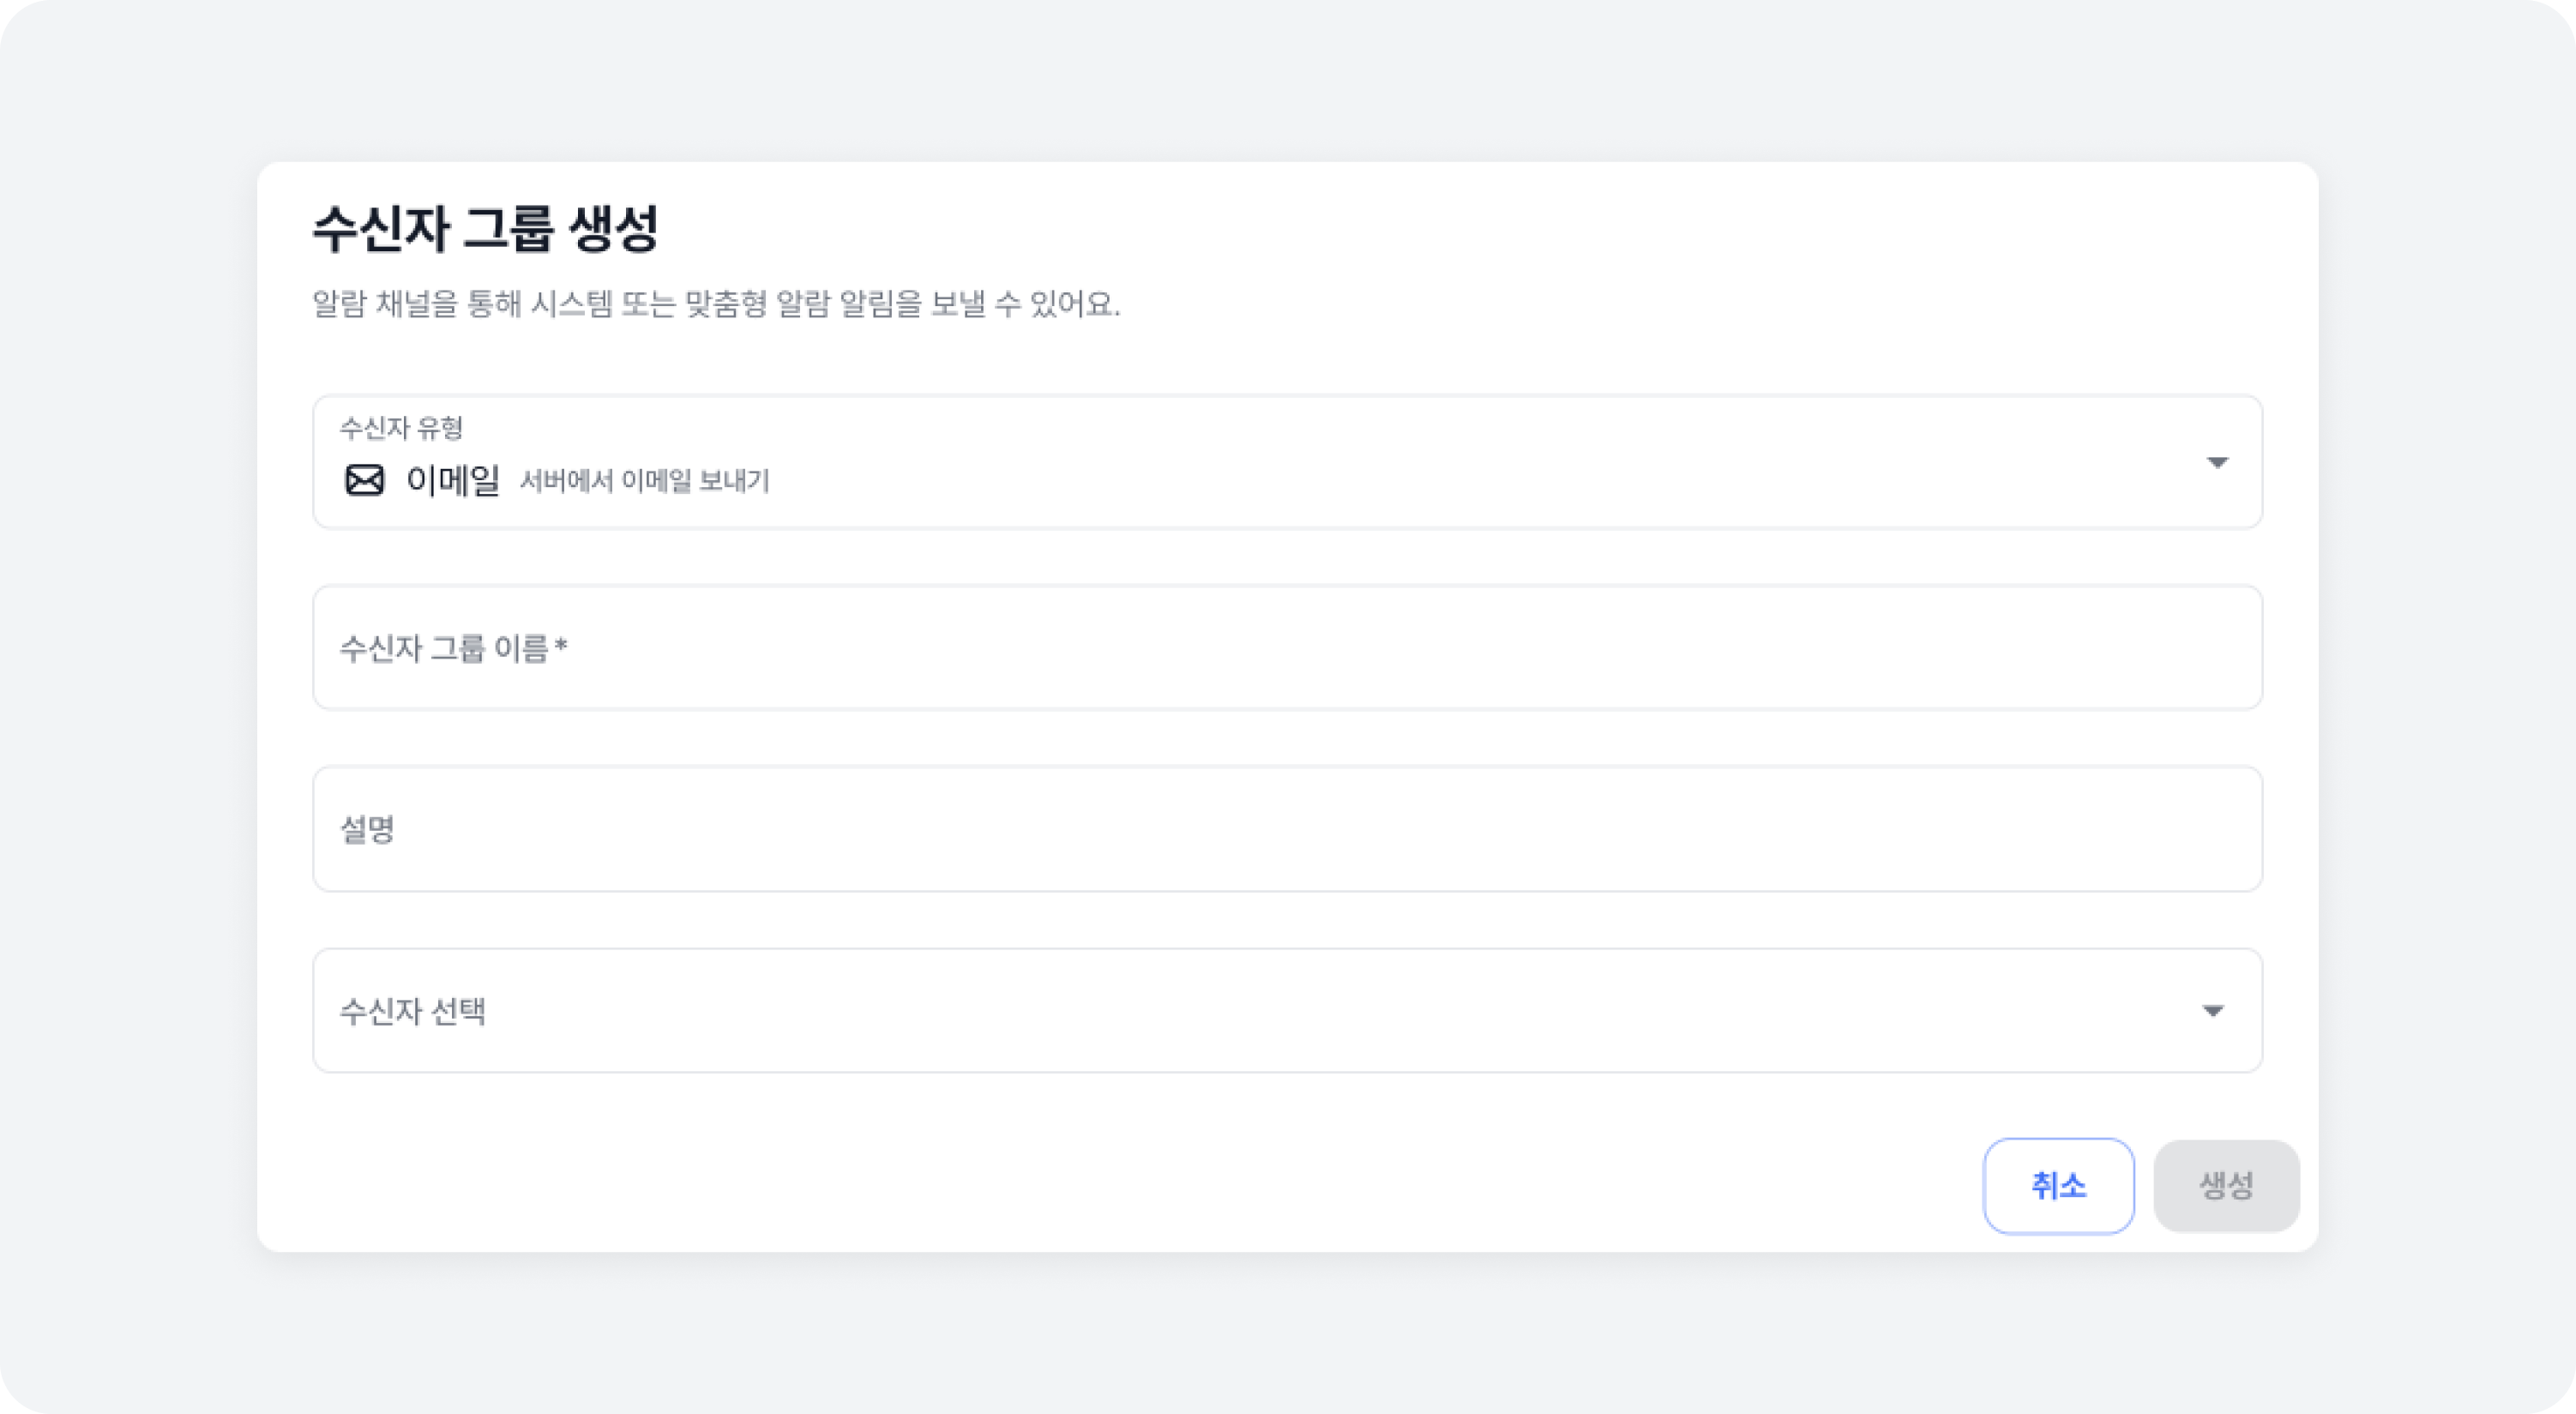Expand the 수신자 유형 dropdown arrow
This screenshot has height=1414, width=2576.
(x=2217, y=462)
